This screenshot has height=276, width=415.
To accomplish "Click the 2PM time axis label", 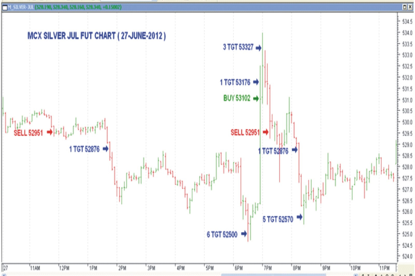I will (122, 268).
